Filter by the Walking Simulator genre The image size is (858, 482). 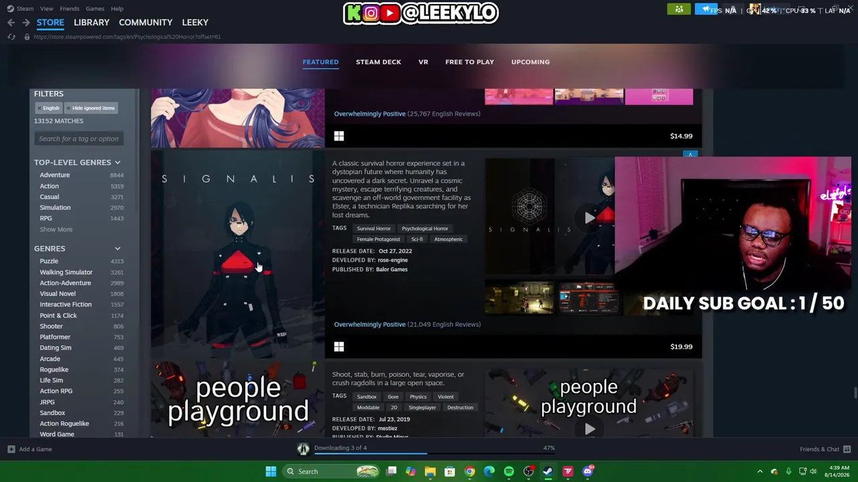pyautogui.click(x=66, y=272)
